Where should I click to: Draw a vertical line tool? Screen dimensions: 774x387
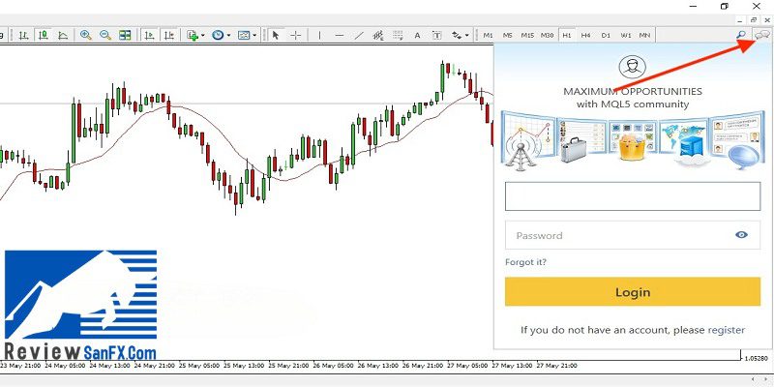(x=319, y=35)
